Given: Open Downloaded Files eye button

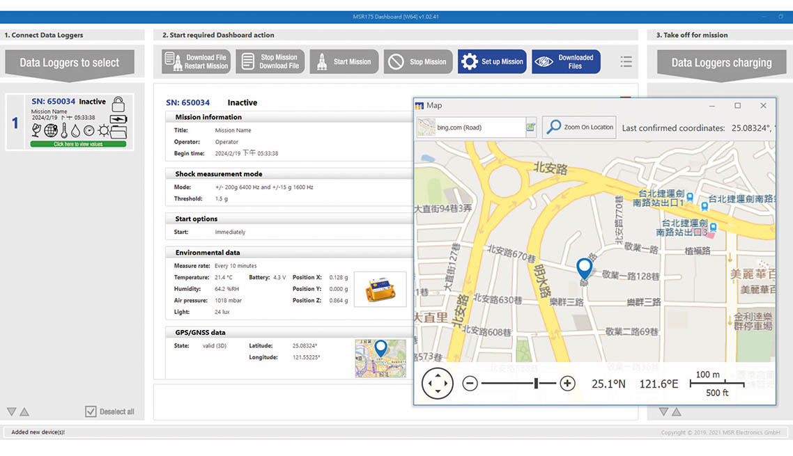Looking at the screenshot, I should click(566, 62).
